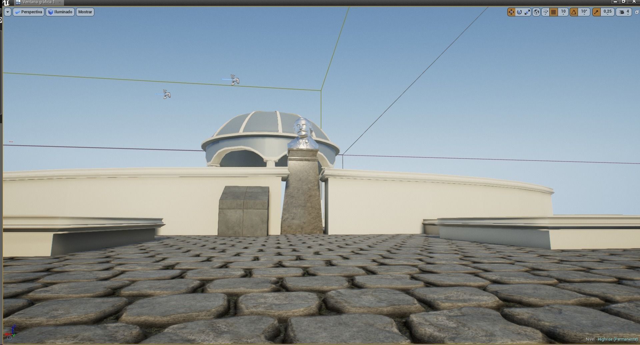640x345 pixels.
Task: Select the scale transform tool
Action: point(527,12)
